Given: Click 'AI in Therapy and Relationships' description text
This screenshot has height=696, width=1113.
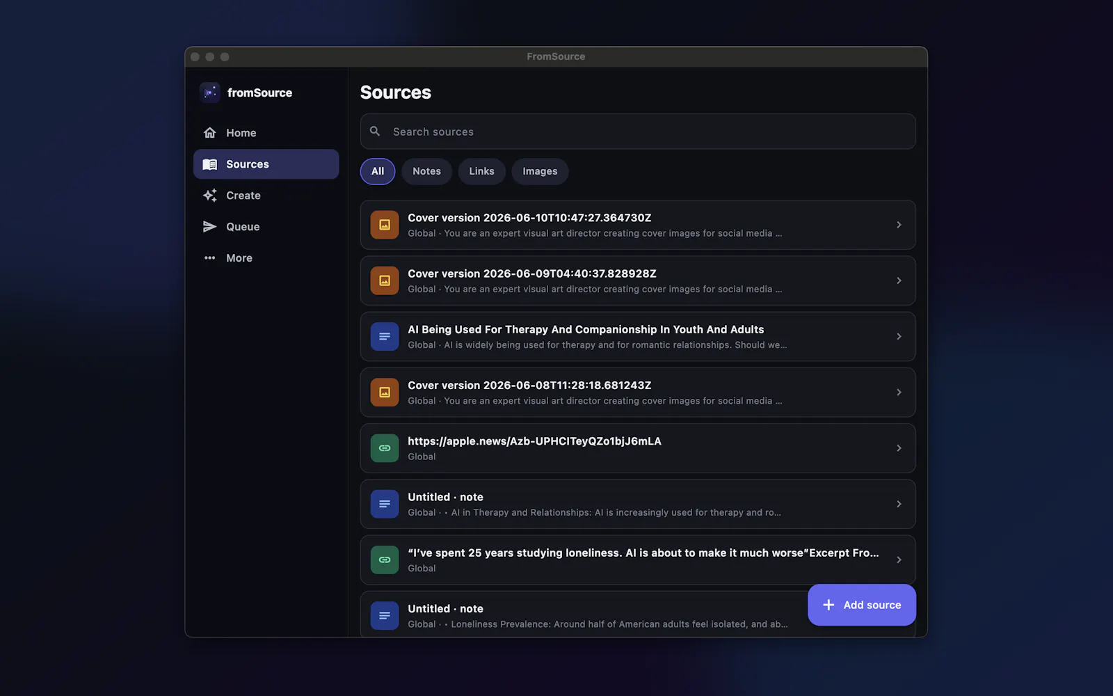Looking at the screenshot, I should [616, 512].
